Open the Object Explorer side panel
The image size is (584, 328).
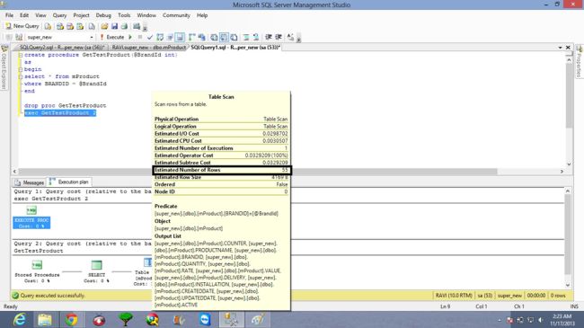[4, 67]
